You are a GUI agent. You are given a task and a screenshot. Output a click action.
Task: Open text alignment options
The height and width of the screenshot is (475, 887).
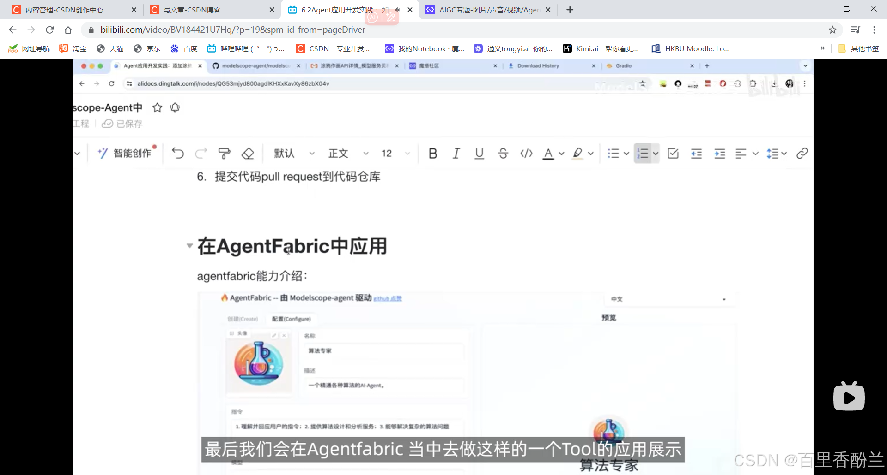(x=747, y=153)
